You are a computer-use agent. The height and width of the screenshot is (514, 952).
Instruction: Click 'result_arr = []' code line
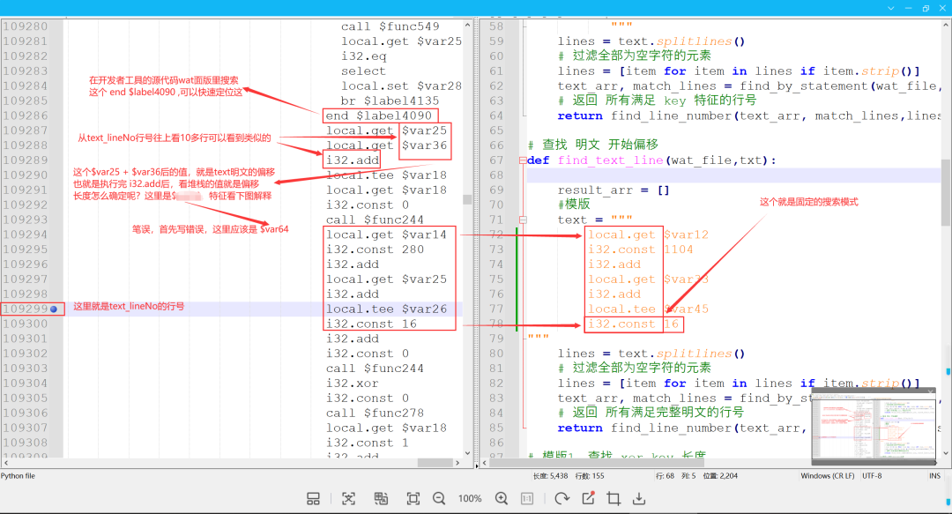click(x=614, y=190)
